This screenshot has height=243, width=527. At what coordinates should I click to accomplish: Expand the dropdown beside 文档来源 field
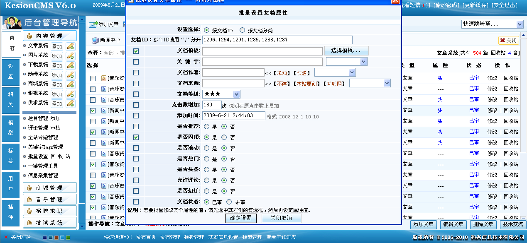387,84
